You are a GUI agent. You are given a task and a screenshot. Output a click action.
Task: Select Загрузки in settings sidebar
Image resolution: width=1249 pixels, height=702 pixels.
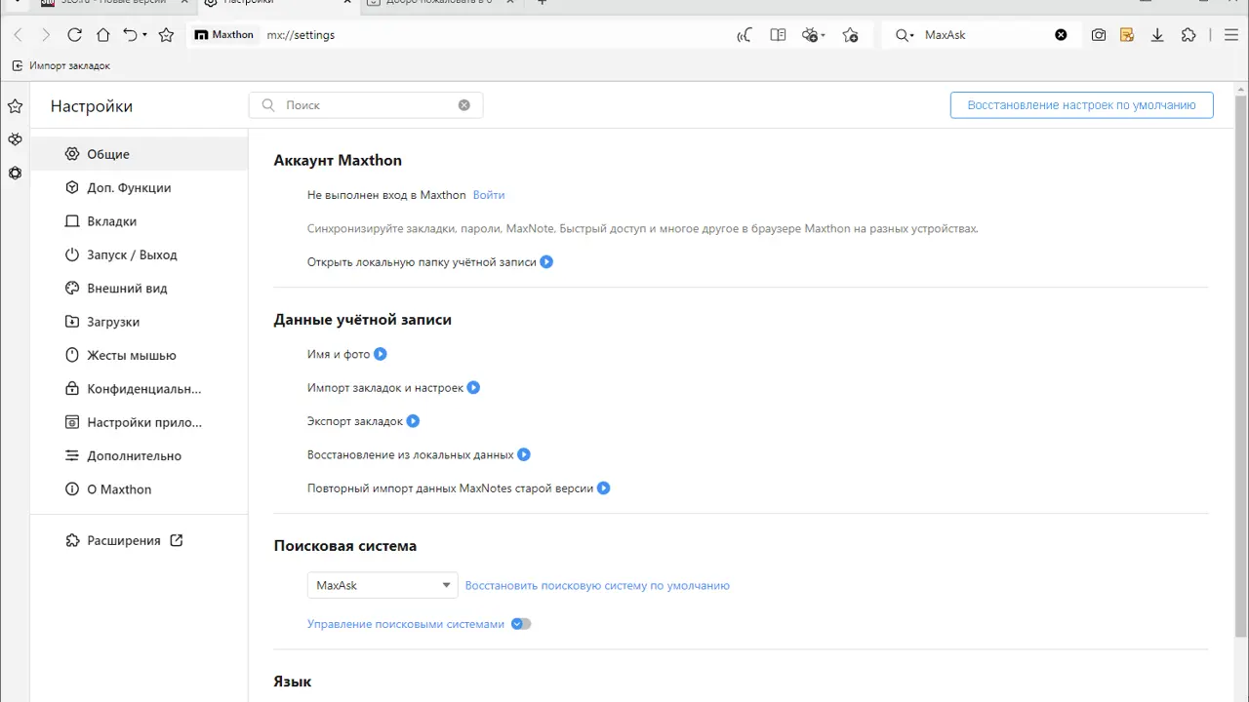(x=113, y=322)
